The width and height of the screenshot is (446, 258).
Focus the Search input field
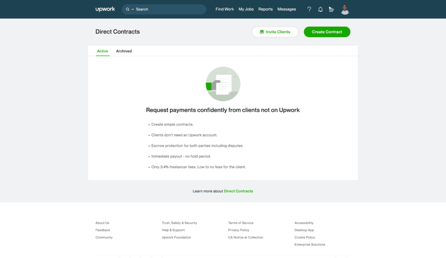pos(164,10)
